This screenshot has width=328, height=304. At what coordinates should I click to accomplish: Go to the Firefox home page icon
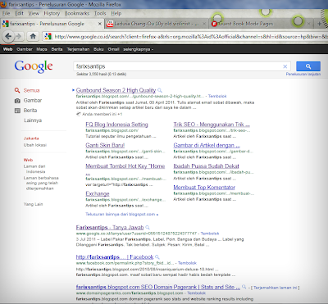click(33, 36)
